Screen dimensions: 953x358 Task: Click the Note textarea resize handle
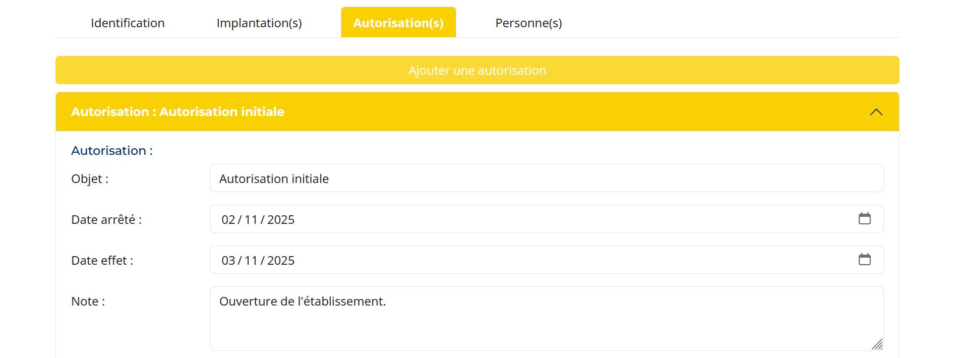(877, 345)
